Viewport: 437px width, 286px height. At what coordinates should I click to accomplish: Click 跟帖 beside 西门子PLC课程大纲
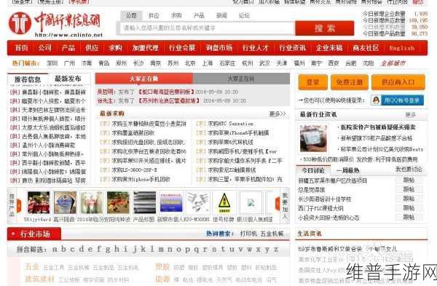point(409,208)
